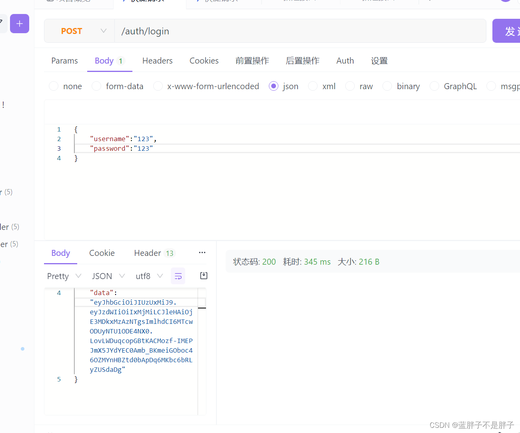Screen dimensions: 520x433
Task: Click the 345 ms elapsed time value
Action: pyautogui.click(x=317, y=262)
